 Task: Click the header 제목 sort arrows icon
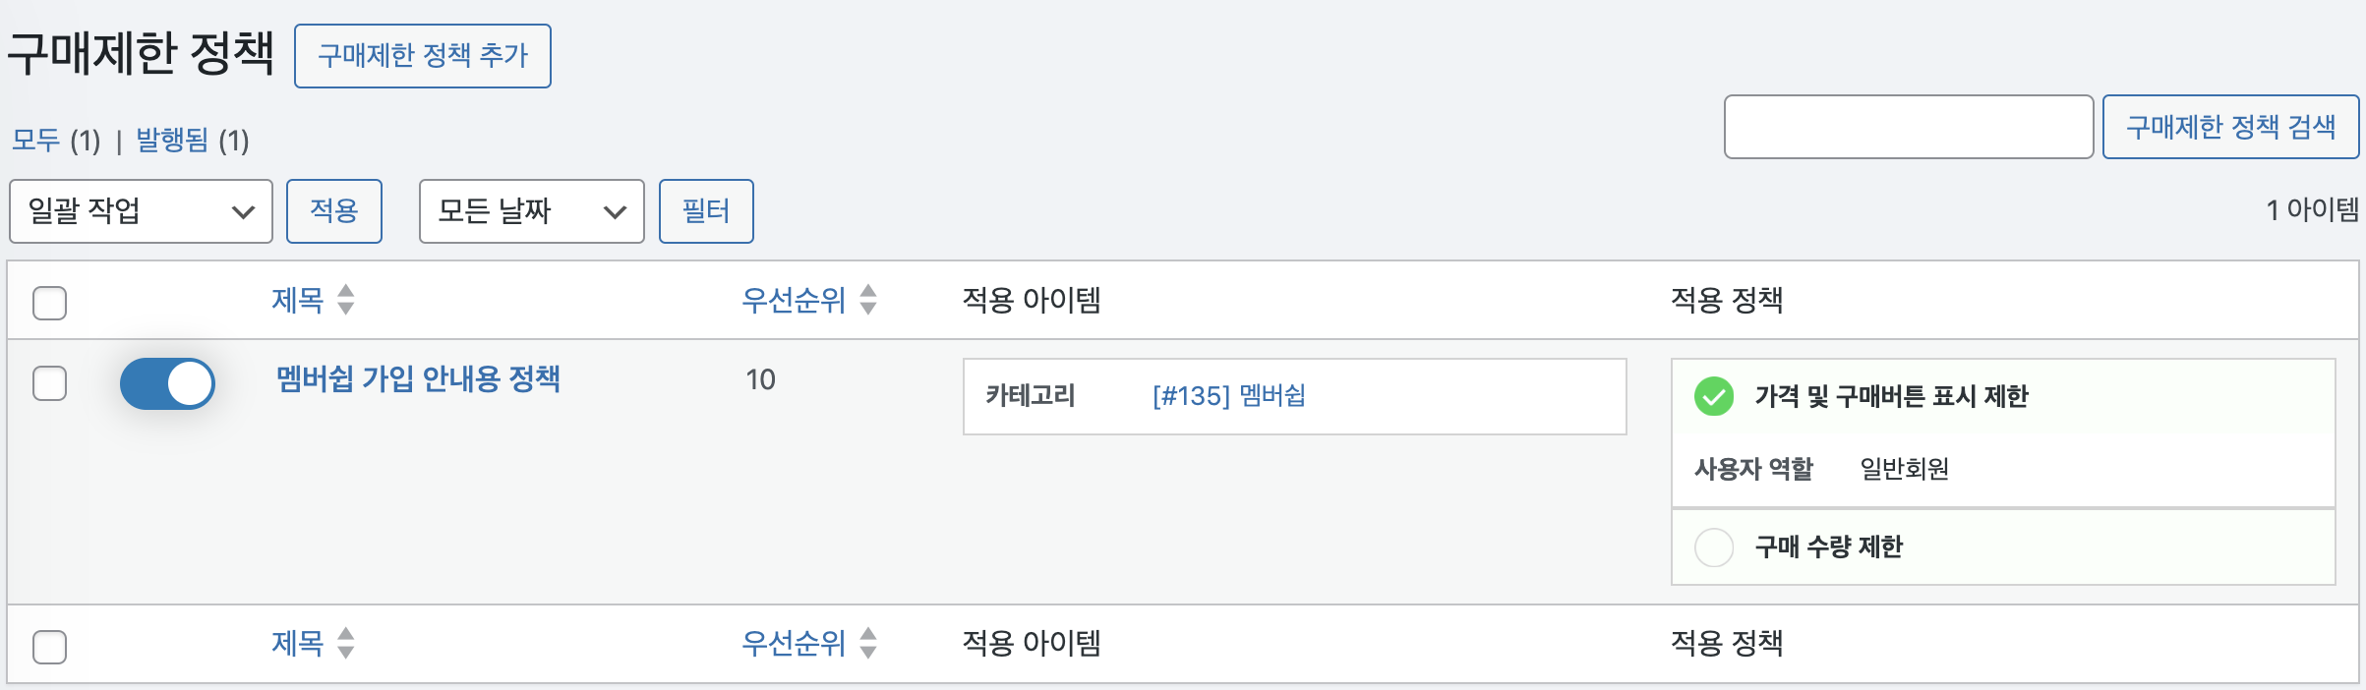coord(345,300)
